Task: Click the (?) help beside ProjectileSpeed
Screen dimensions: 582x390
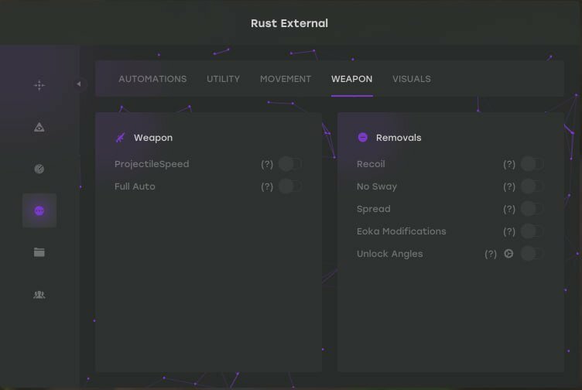Action: 267,164
